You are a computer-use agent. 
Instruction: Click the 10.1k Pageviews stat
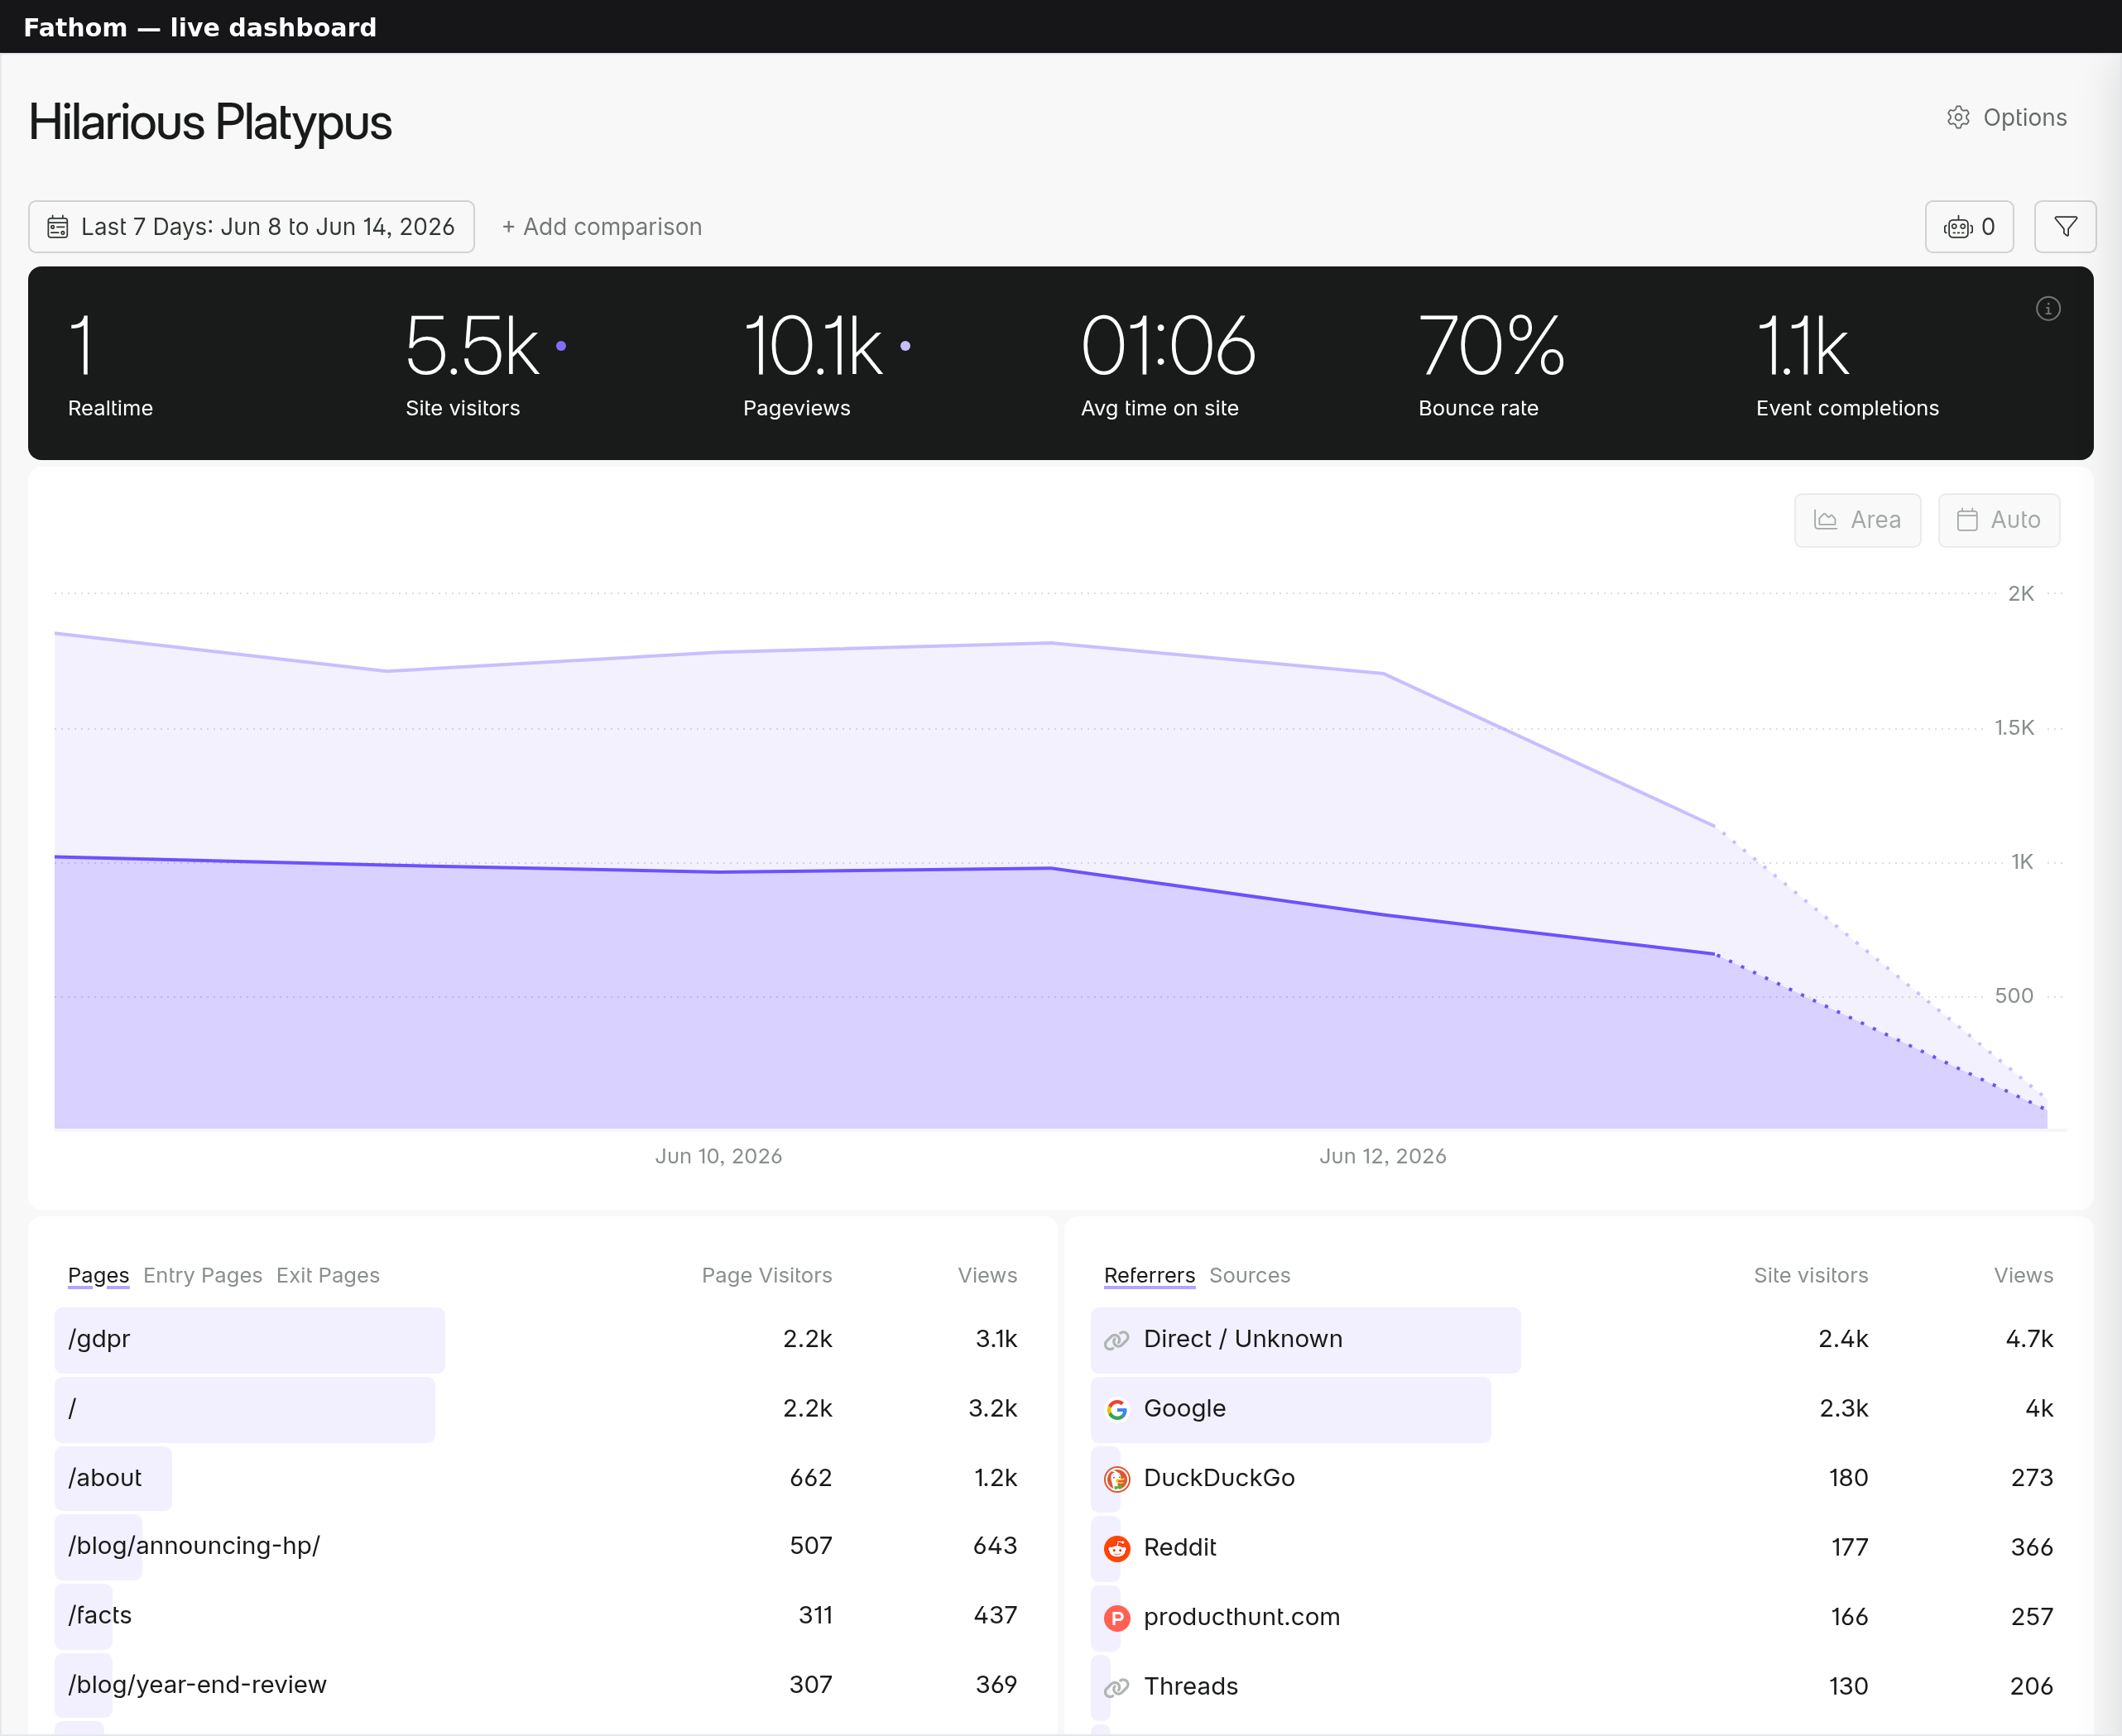pyautogui.click(x=813, y=346)
